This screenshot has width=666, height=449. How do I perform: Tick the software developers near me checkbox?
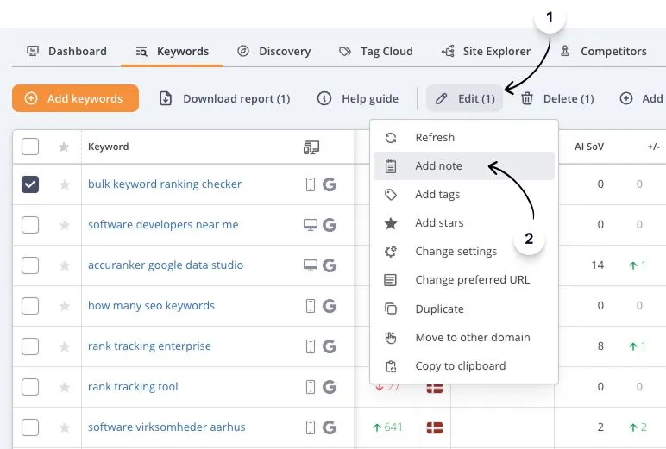[30, 225]
